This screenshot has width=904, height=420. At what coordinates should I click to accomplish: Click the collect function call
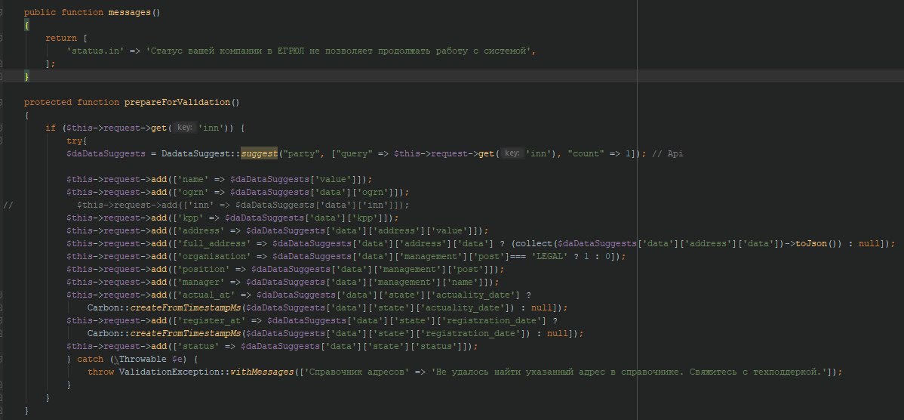(x=533, y=244)
